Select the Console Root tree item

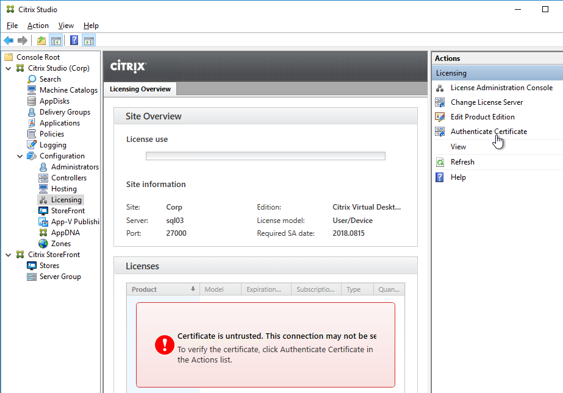(38, 57)
